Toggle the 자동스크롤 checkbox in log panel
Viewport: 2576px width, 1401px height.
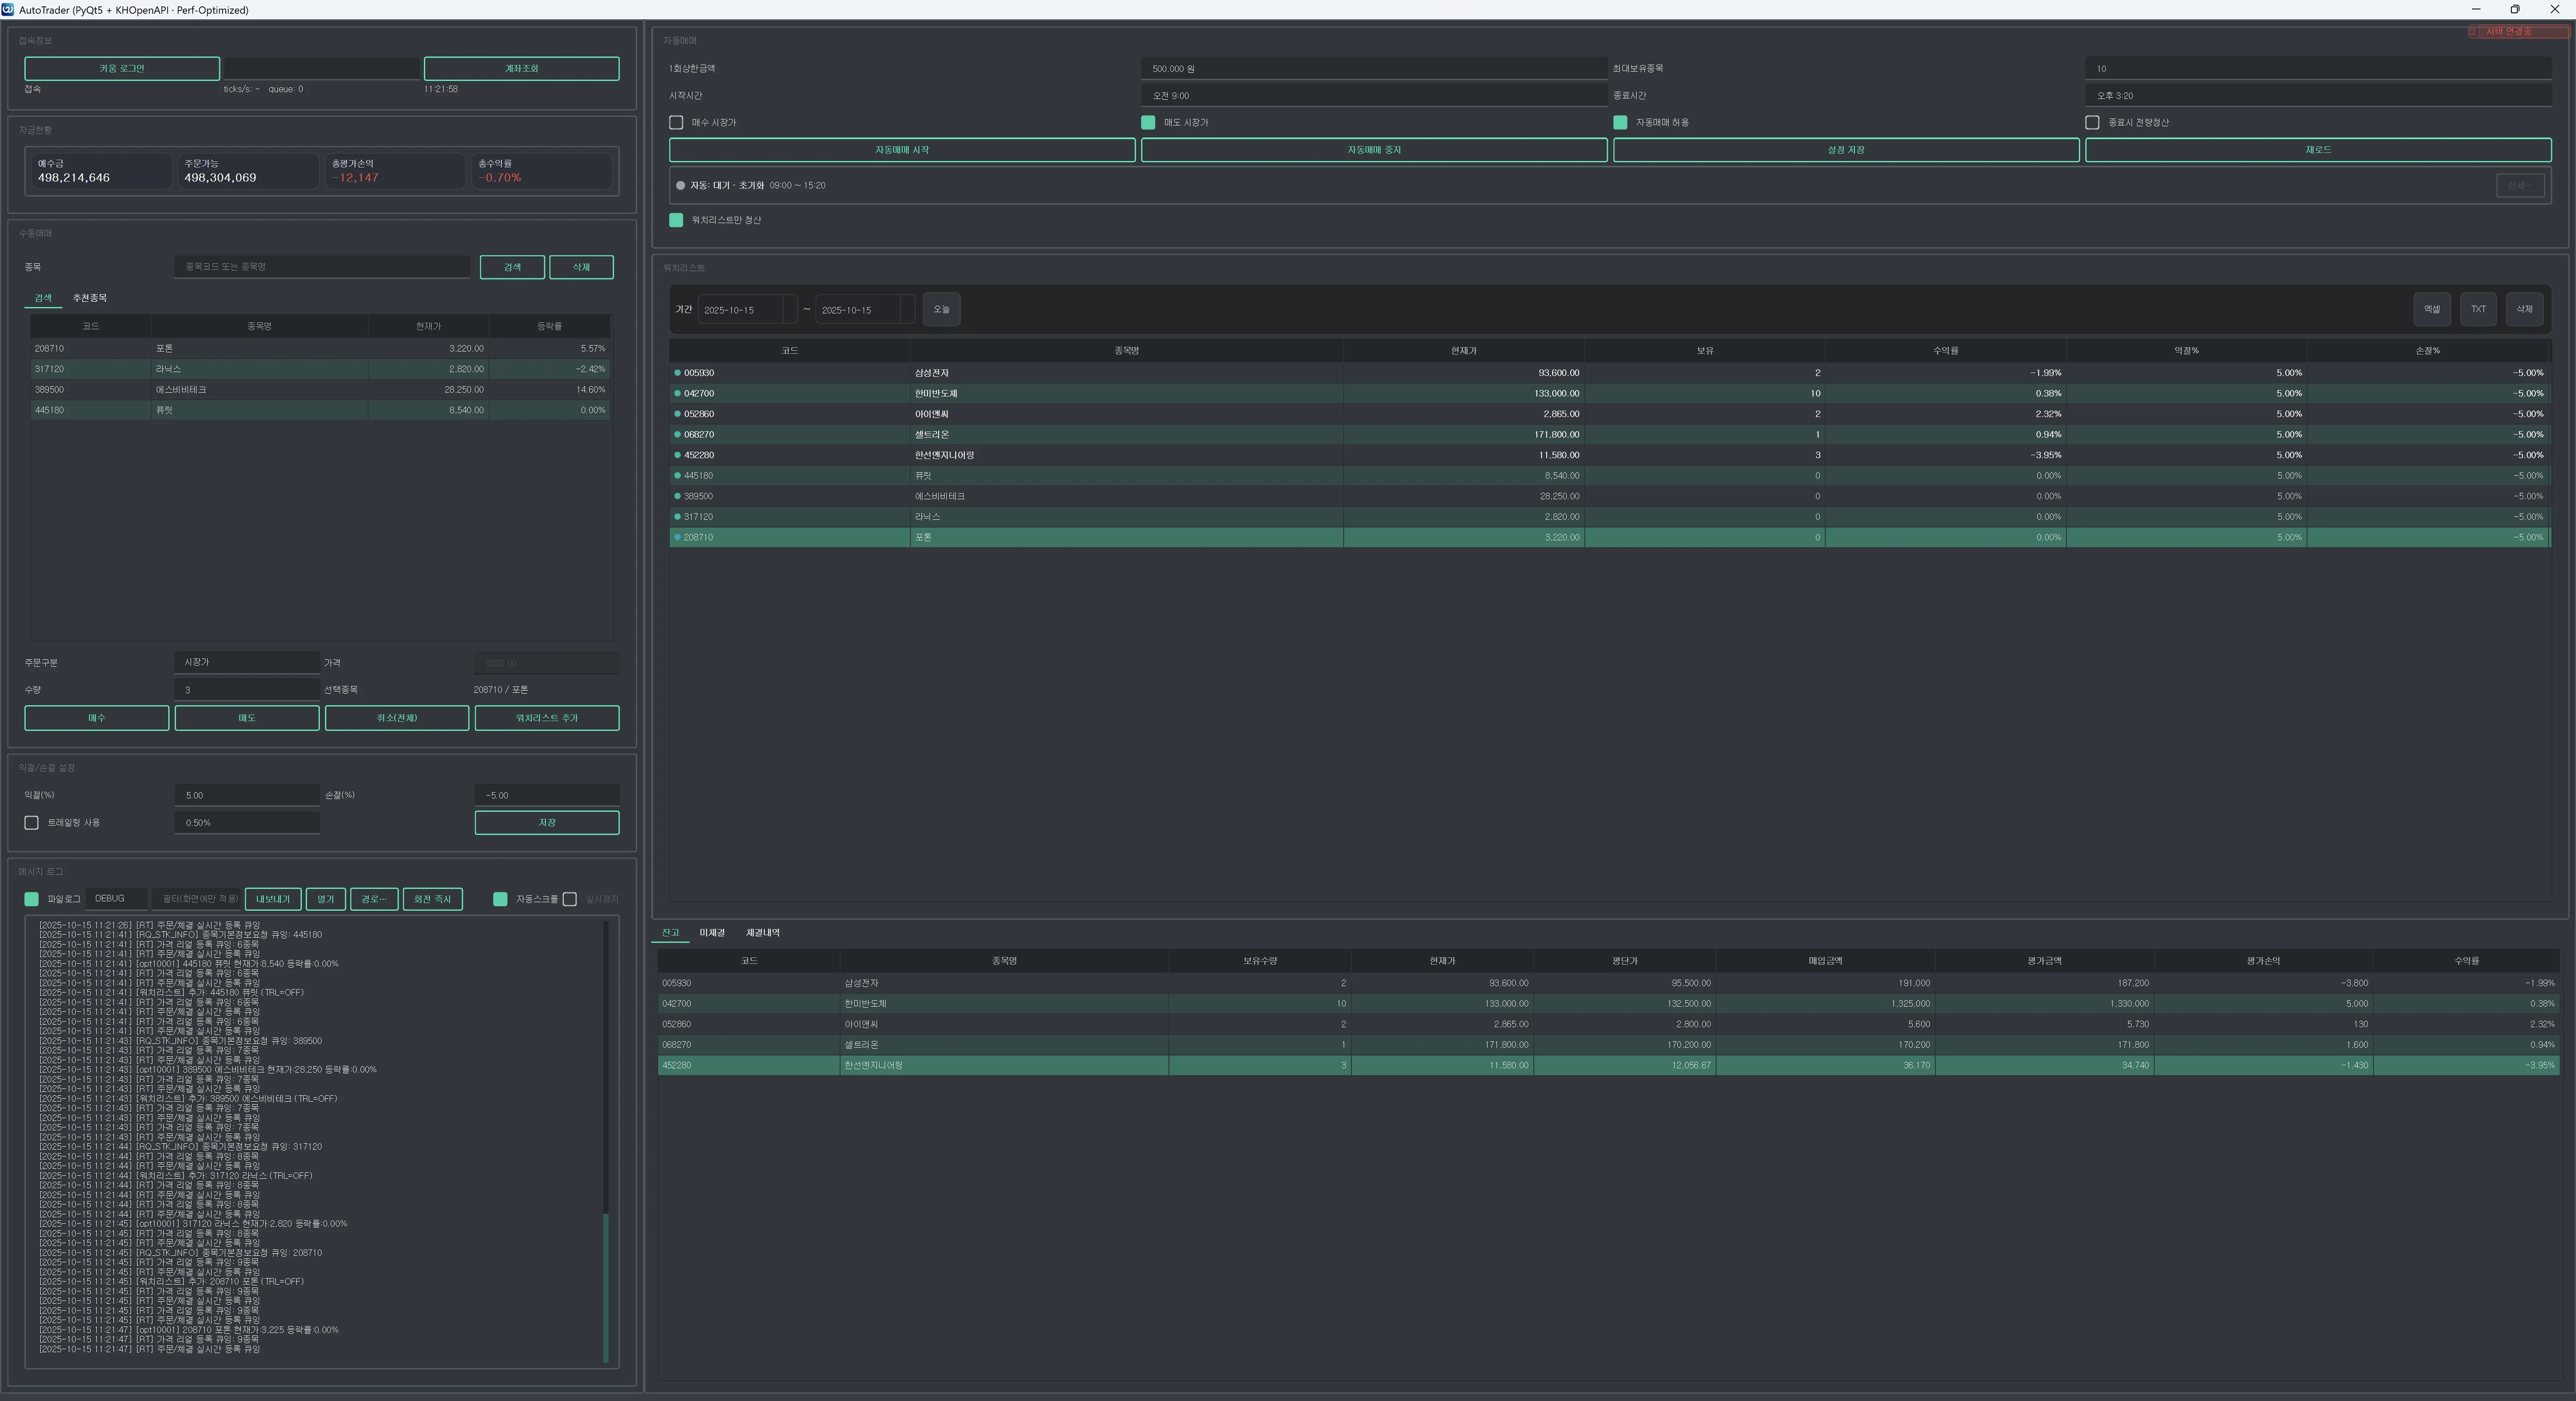(x=500, y=899)
